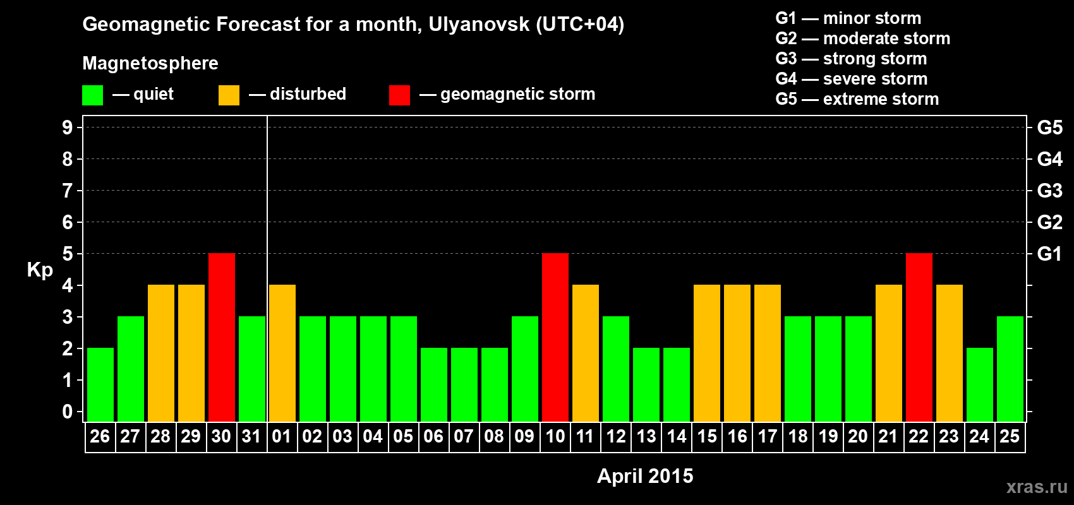The height and width of the screenshot is (505, 1074).
Task: Click the 'disturbed' legend label
Action: (x=308, y=94)
